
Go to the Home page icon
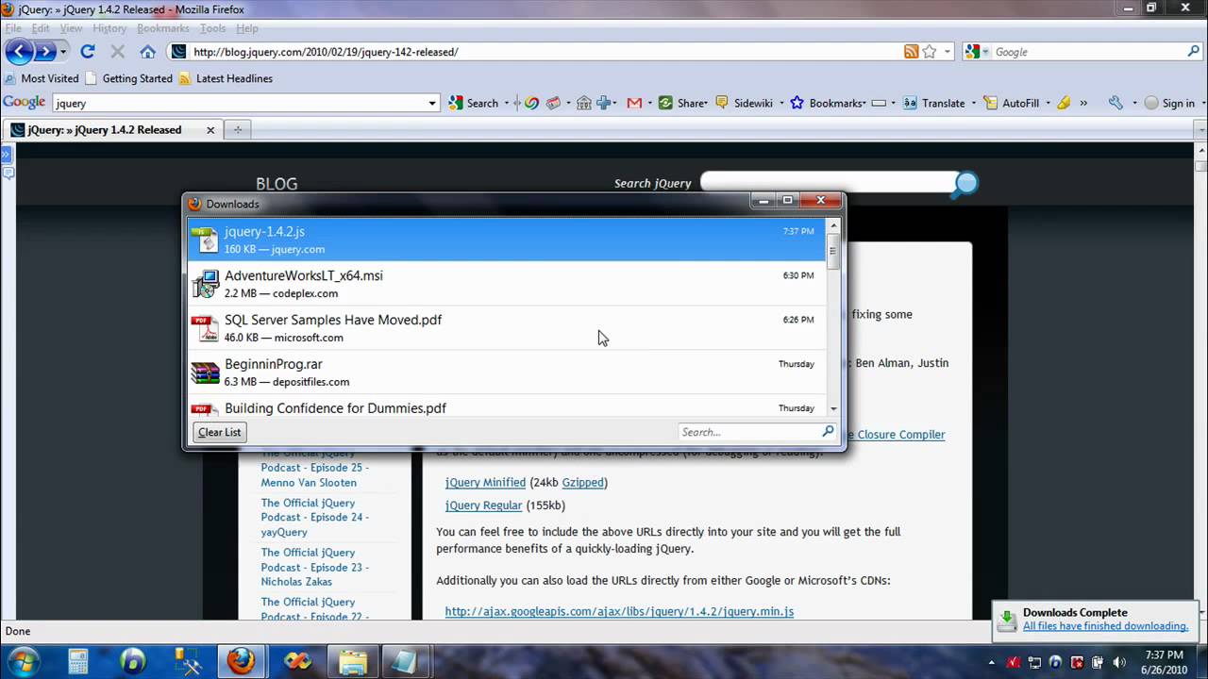[148, 52]
